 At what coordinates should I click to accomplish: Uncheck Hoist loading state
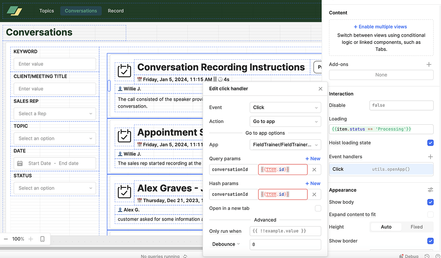(x=430, y=143)
